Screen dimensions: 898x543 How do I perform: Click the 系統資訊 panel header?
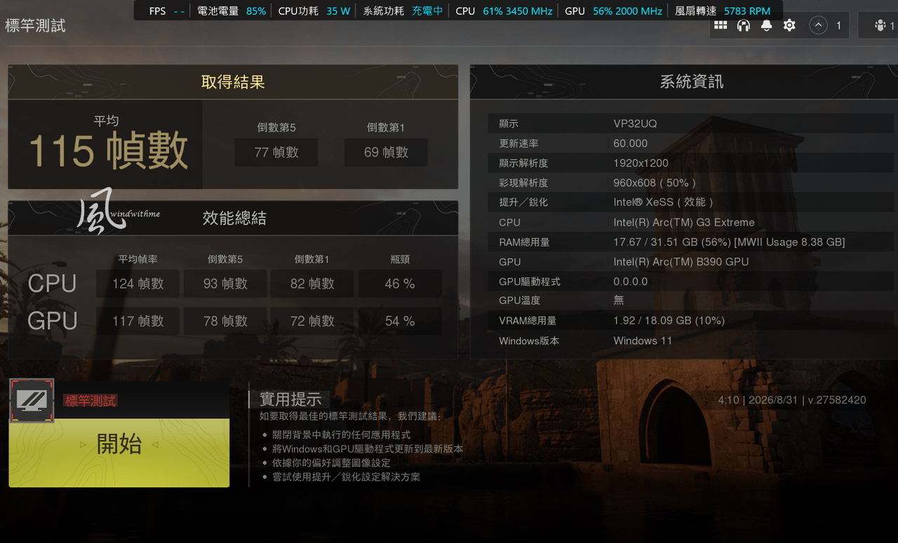click(691, 82)
